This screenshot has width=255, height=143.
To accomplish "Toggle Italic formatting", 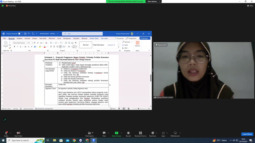I will [x=18, y=47].
